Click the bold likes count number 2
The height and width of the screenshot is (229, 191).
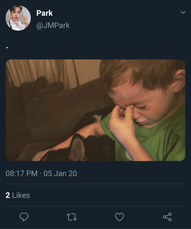pos(8,195)
